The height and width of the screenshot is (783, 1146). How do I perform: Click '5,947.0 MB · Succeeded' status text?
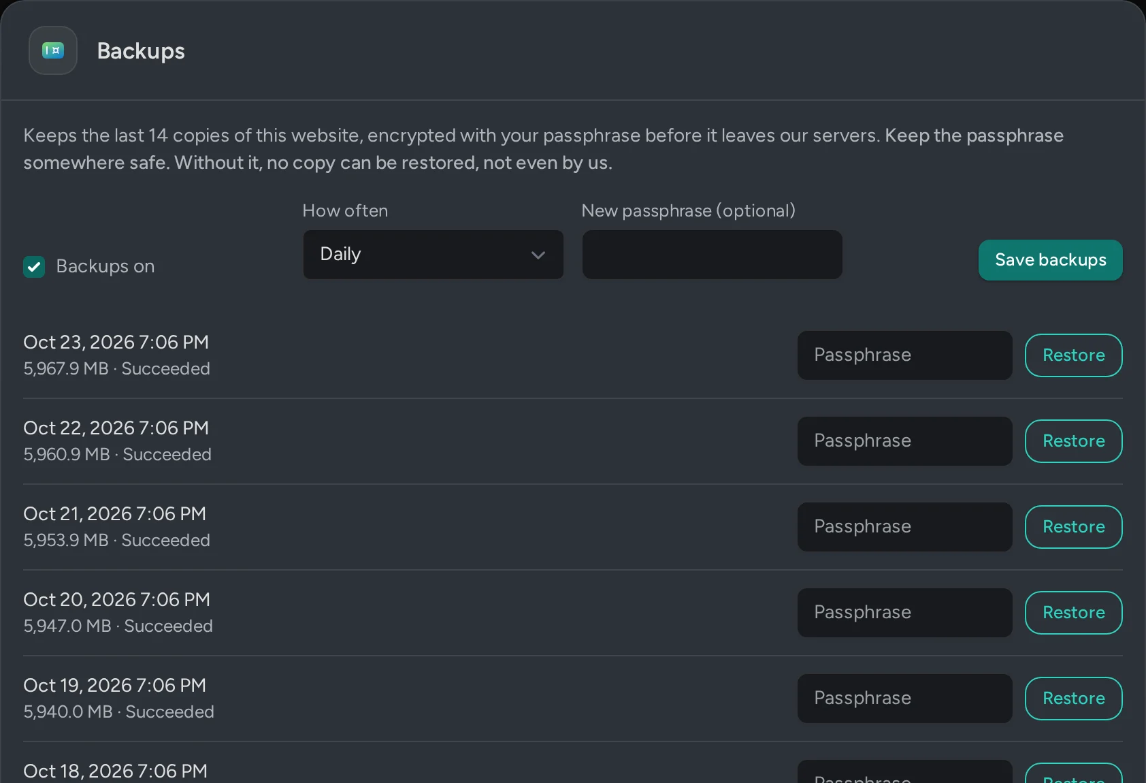118,626
